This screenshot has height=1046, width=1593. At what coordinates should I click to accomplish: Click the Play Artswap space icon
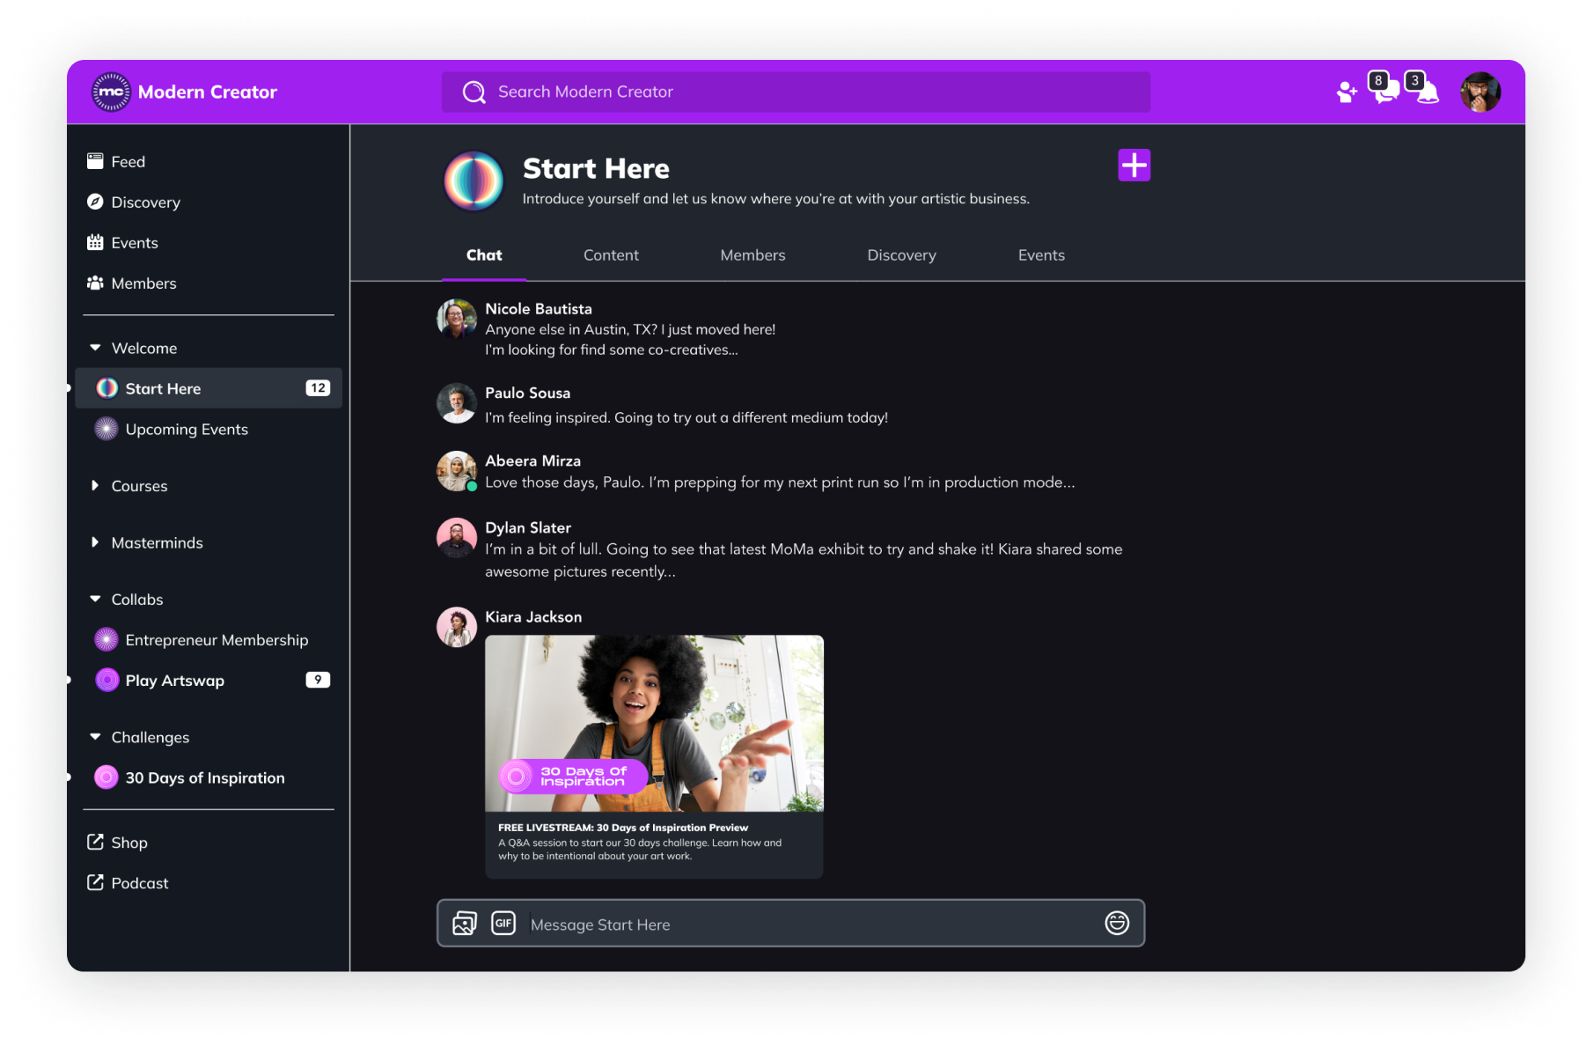click(106, 680)
